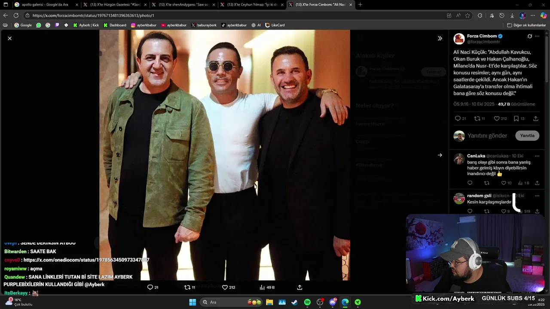Open Spotify from taskbar
This screenshot has height=309, width=550.
click(307, 302)
